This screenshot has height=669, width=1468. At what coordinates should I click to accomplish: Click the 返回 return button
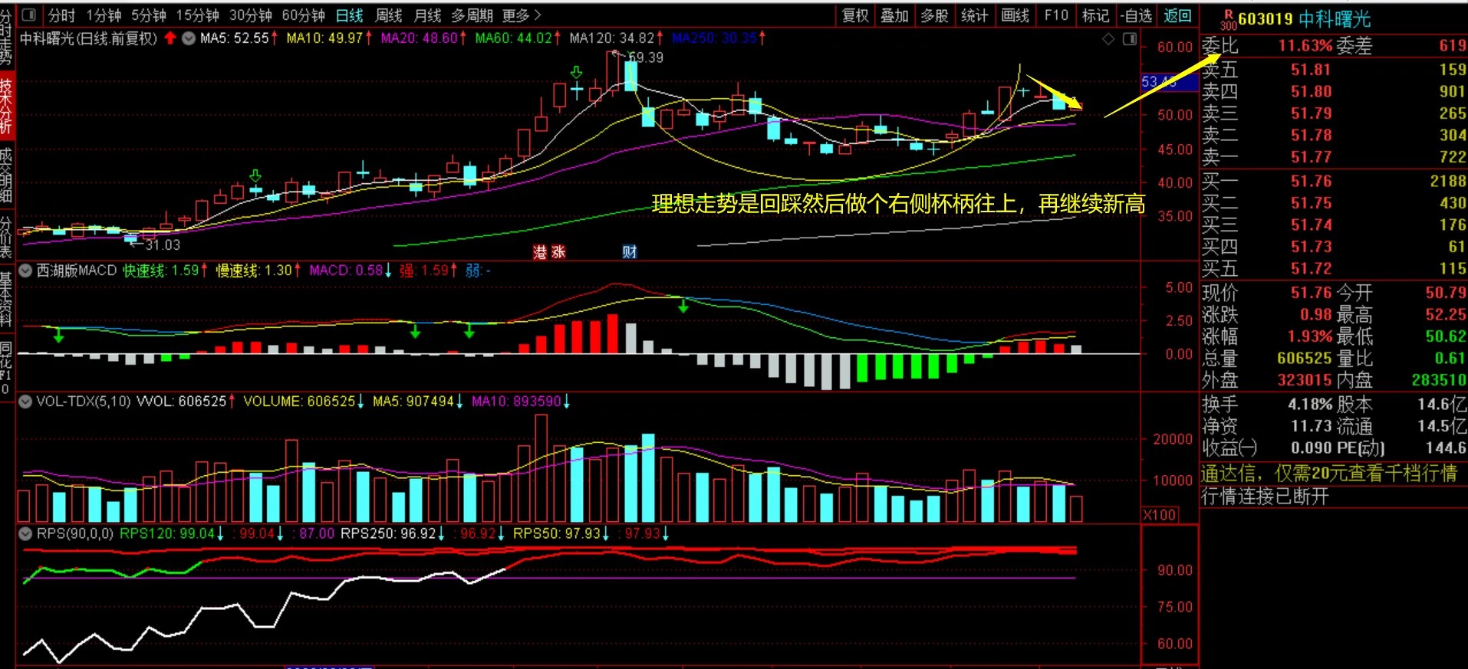pos(1177,15)
